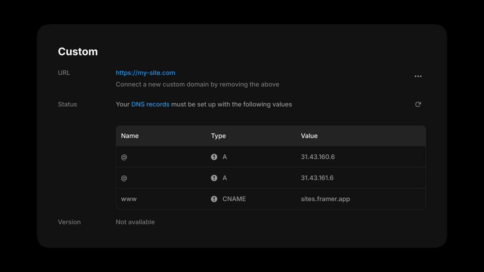Click warning icon beside the 31.43.161.6 A record
Image resolution: width=484 pixels, height=272 pixels.
tap(214, 178)
